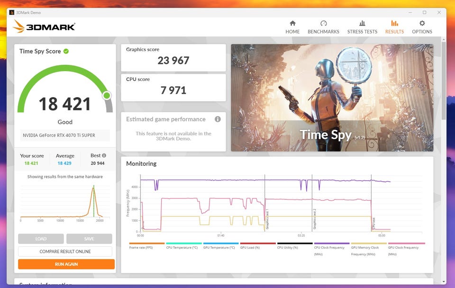Toggle CPU Temperature legend swatch

coord(184,243)
